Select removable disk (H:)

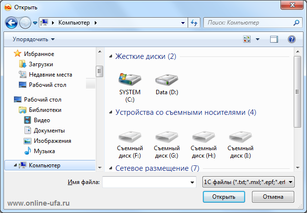point(204,145)
